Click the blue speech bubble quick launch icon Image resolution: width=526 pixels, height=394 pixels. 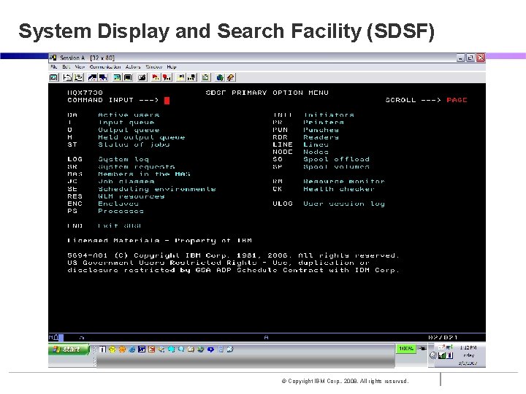pyautogui.click(x=210, y=349)
